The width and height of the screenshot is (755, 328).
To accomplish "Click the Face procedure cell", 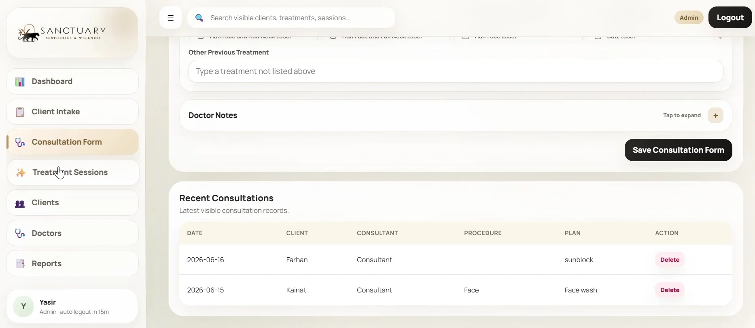I will click(x=471, y=290).
